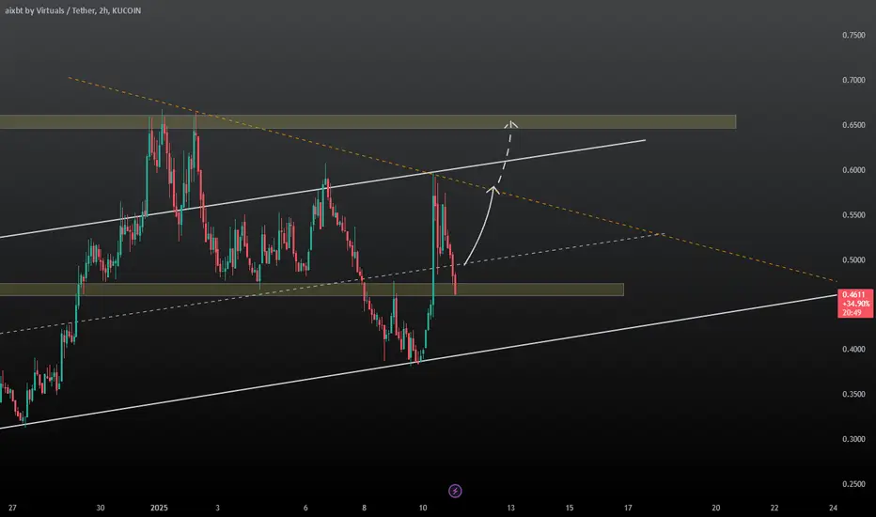Click the 27 date label on time axis
This screenshot has width=876, height=517.
pyautogui.click(x=12, y=508)
